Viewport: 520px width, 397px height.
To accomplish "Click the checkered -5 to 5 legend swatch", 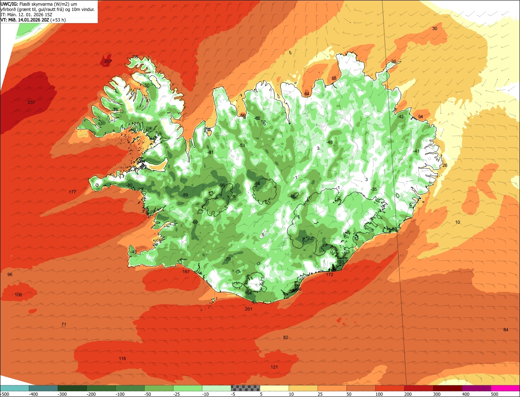I will [x=245, y=388].
